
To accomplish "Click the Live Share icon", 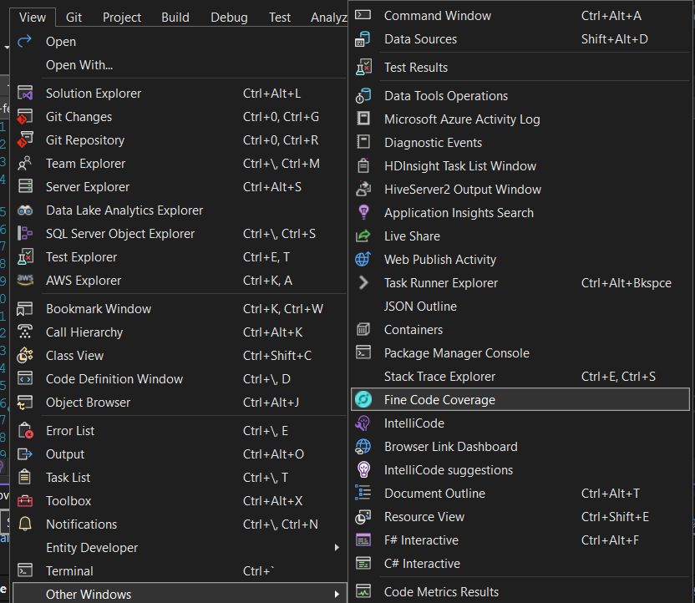I will pos(363,236).
